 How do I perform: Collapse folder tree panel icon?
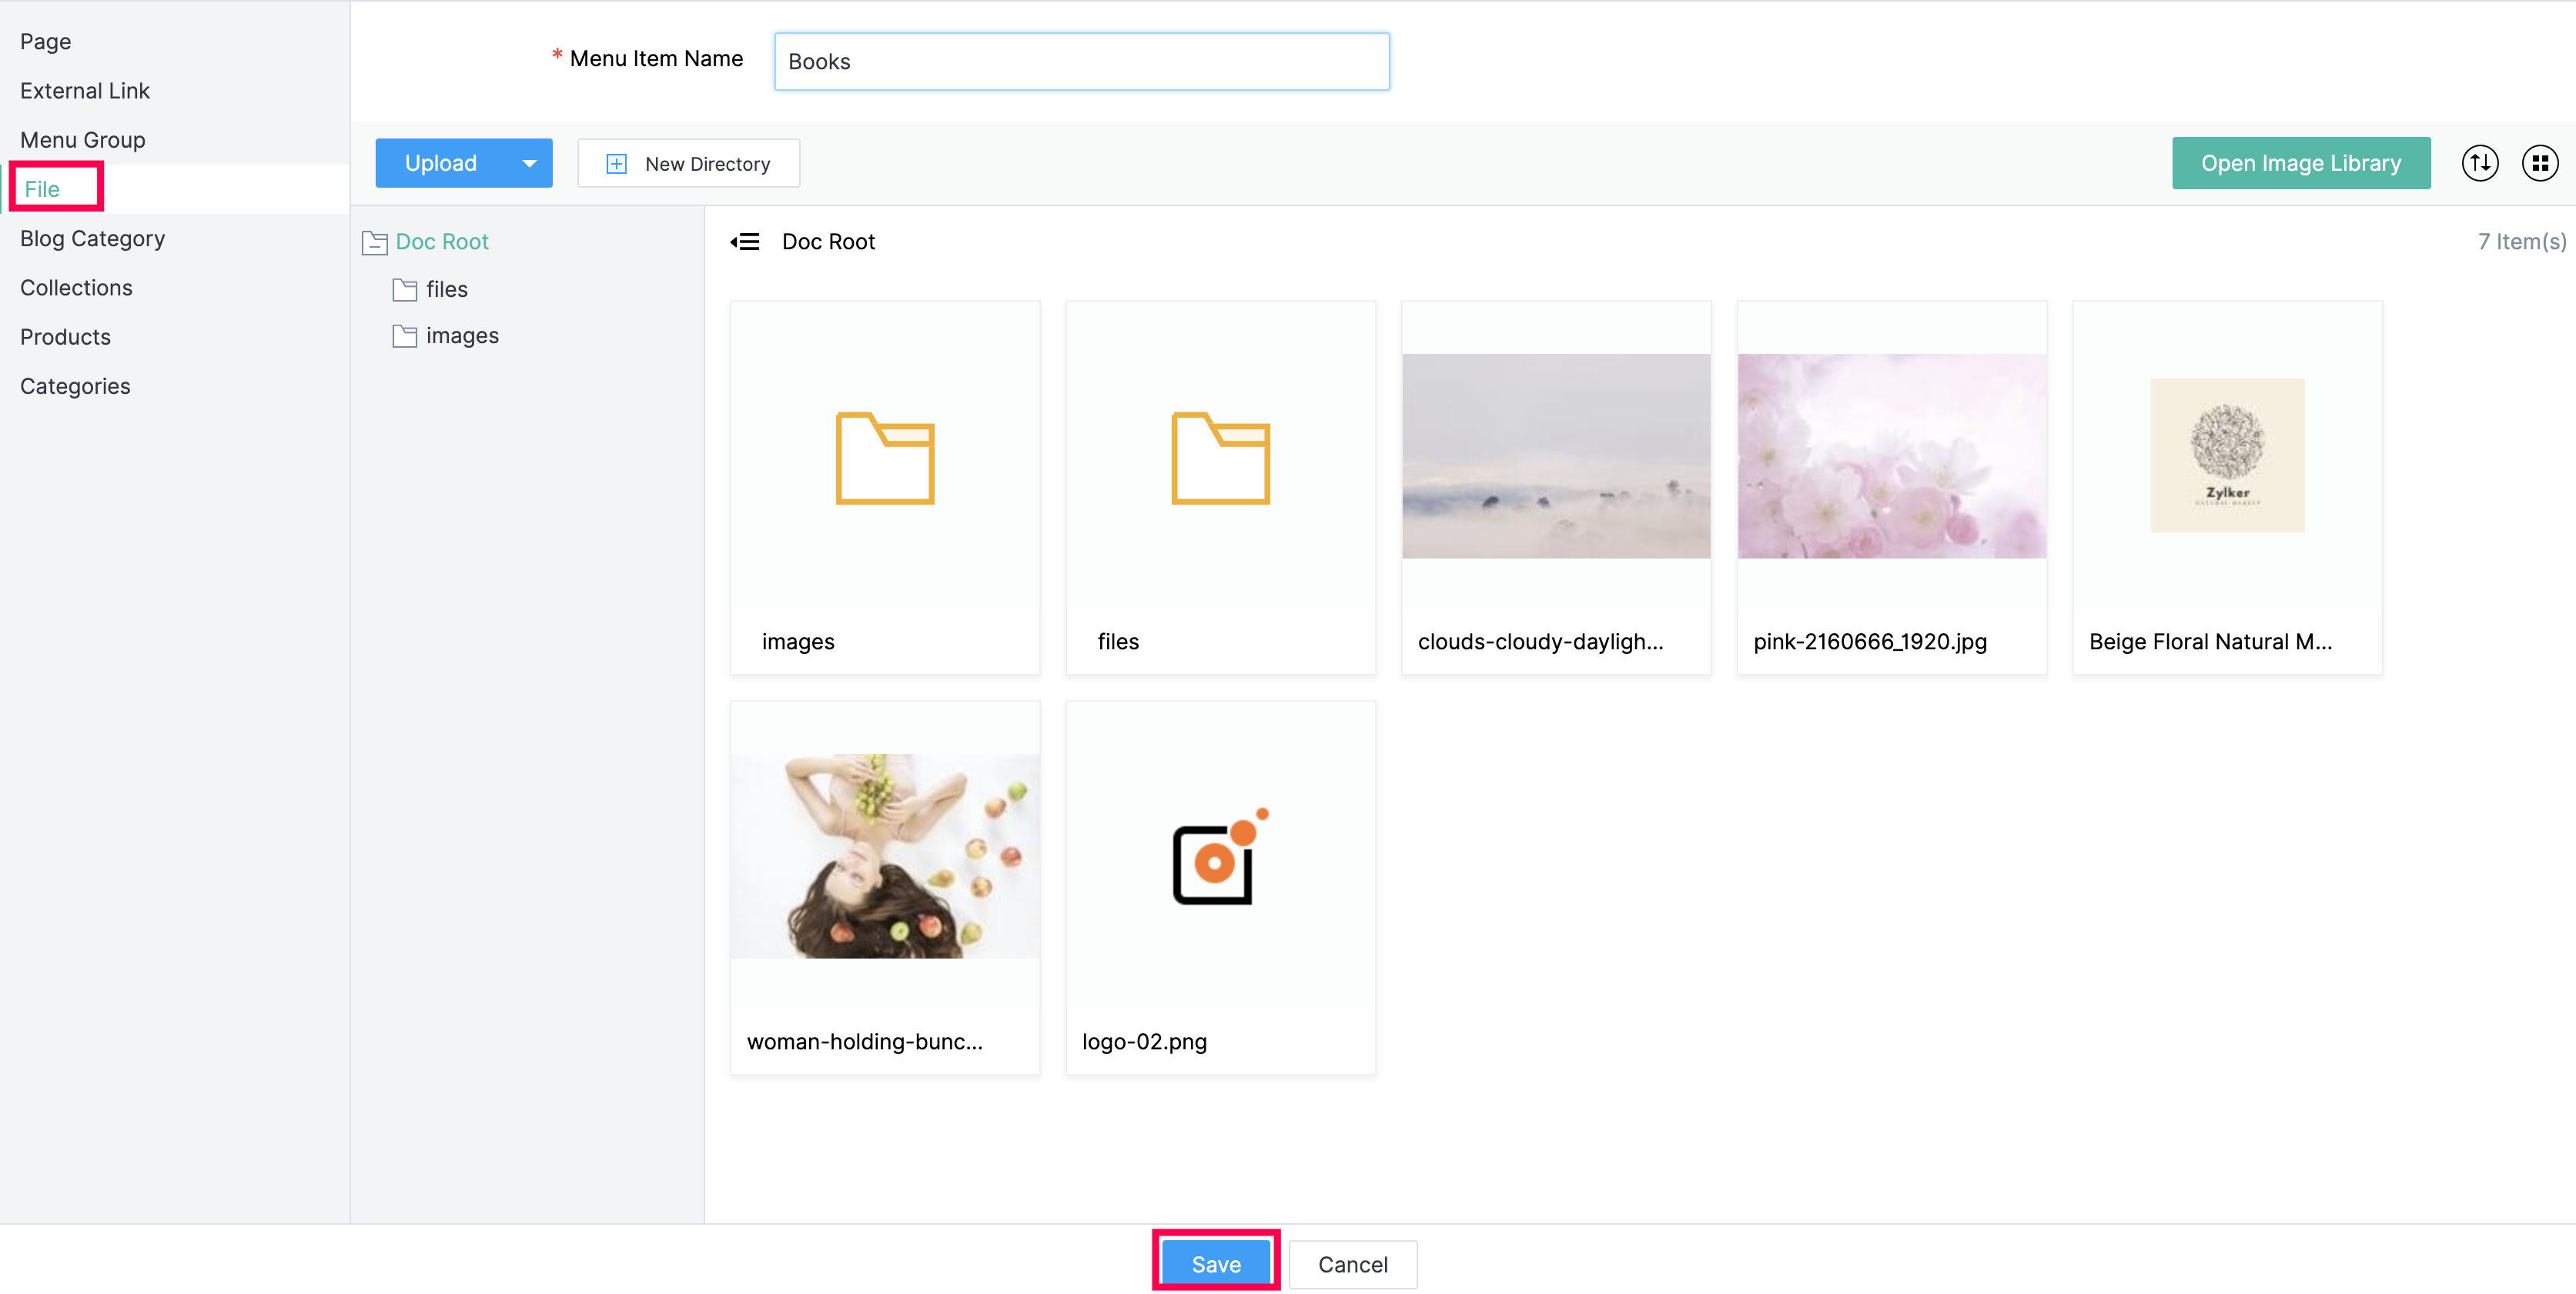[x=745, y=242]
